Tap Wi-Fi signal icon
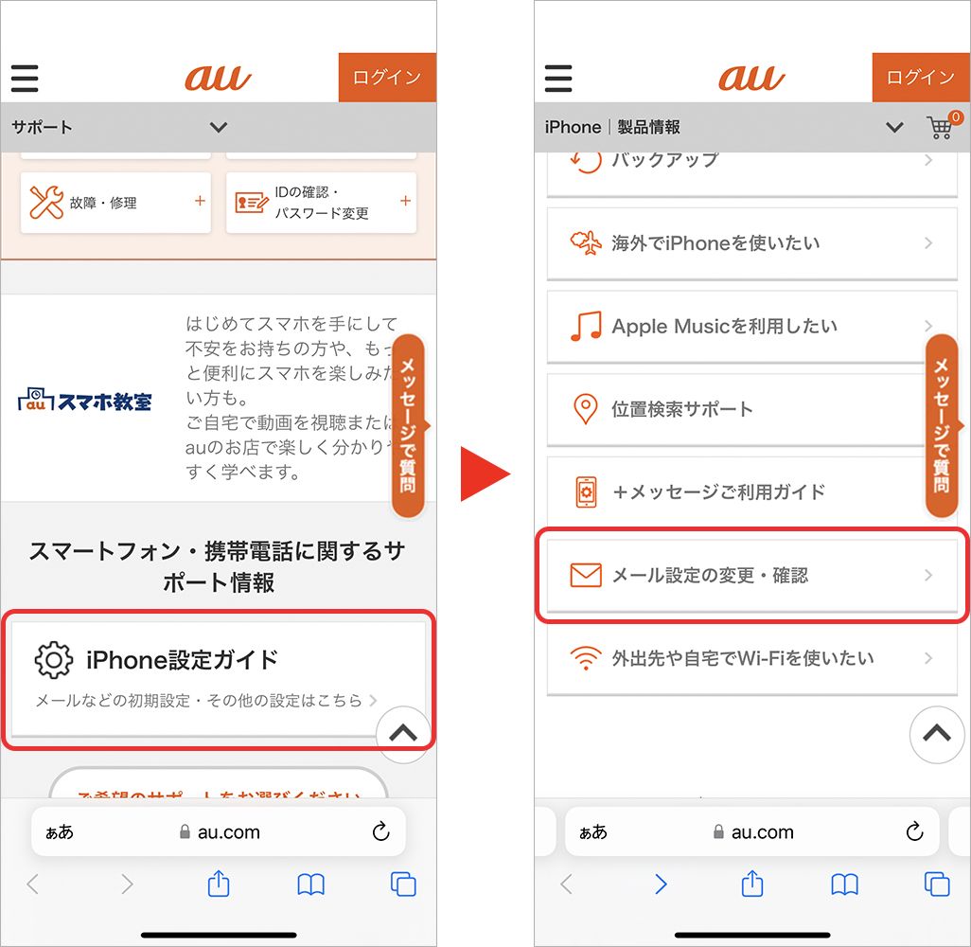Image resolution: width=971 pixels, height=947 pixels. tap(586, 658)
